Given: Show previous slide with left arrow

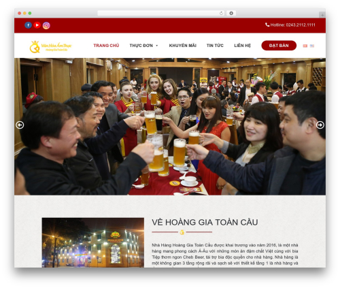Looking at the screenshot, I should [x=20, y=125].
